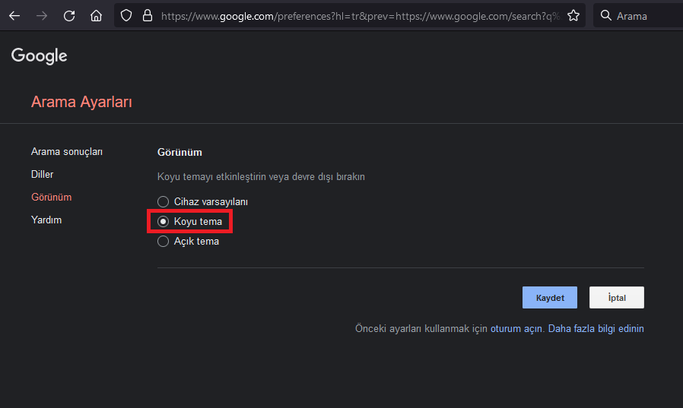Click the URL address bar

click(357, 15)
